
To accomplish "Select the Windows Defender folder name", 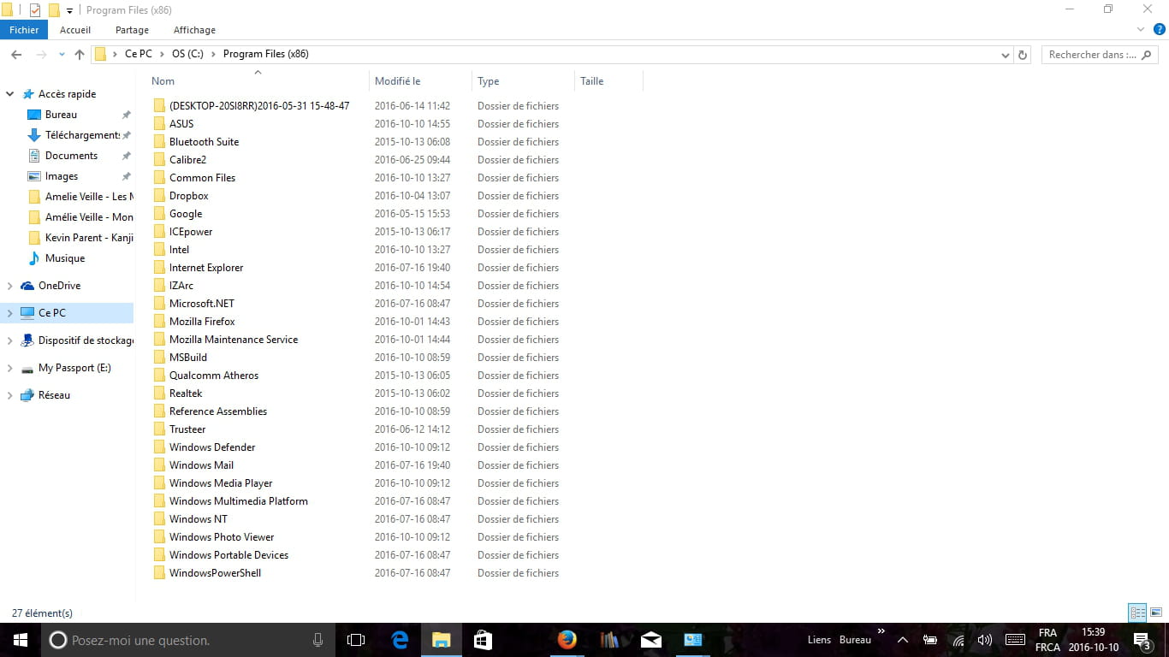I will coord(212,447).
